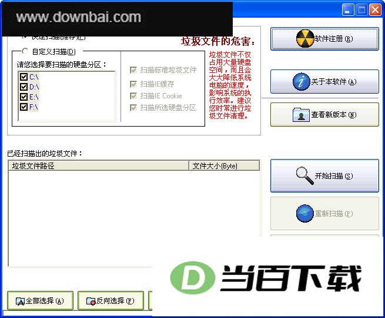
Task: Open 关于本软件 (A) dialog
Action: point(324,82)
